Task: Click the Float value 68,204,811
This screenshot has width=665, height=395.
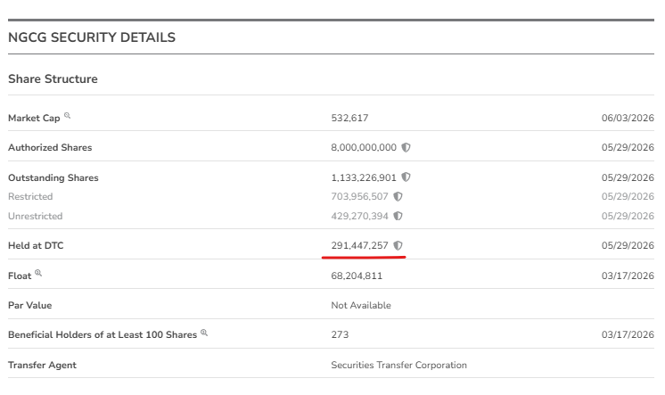Action: pos(357,276)
